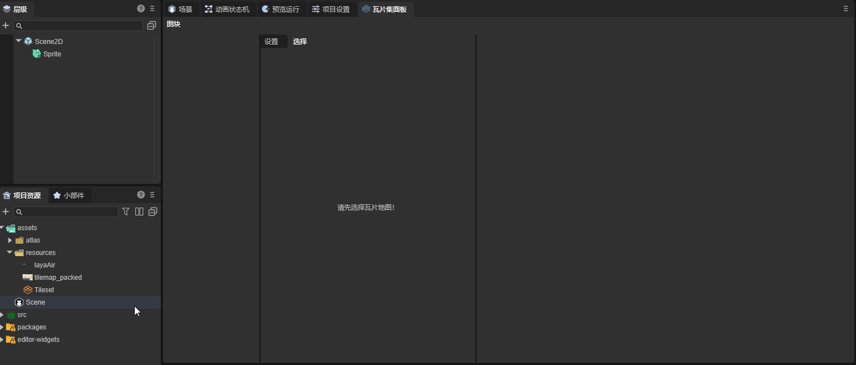Open the 项目资源 panel hamburger menu
Viewport: 856px width, 365px height.
pos(152,195)
